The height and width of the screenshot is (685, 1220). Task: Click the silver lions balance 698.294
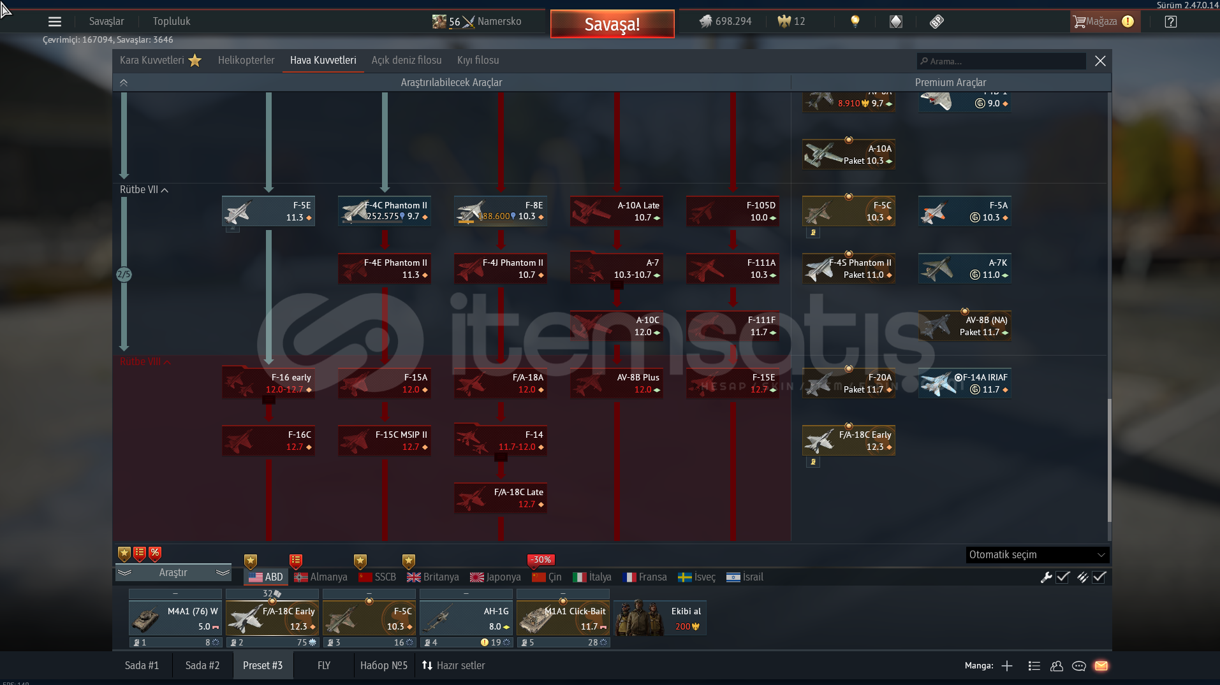pyautogui.click(x=726, y=22)
